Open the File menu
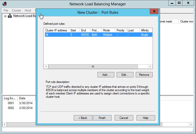The image size is (196, 134). pos(6,10)
